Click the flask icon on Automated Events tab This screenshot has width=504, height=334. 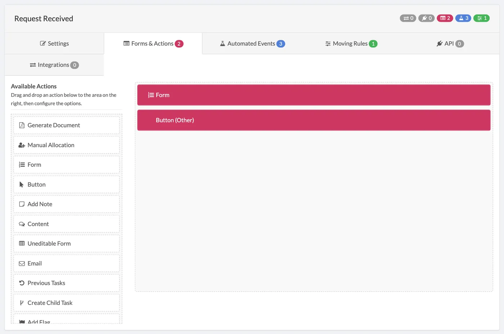coord(222,44)
